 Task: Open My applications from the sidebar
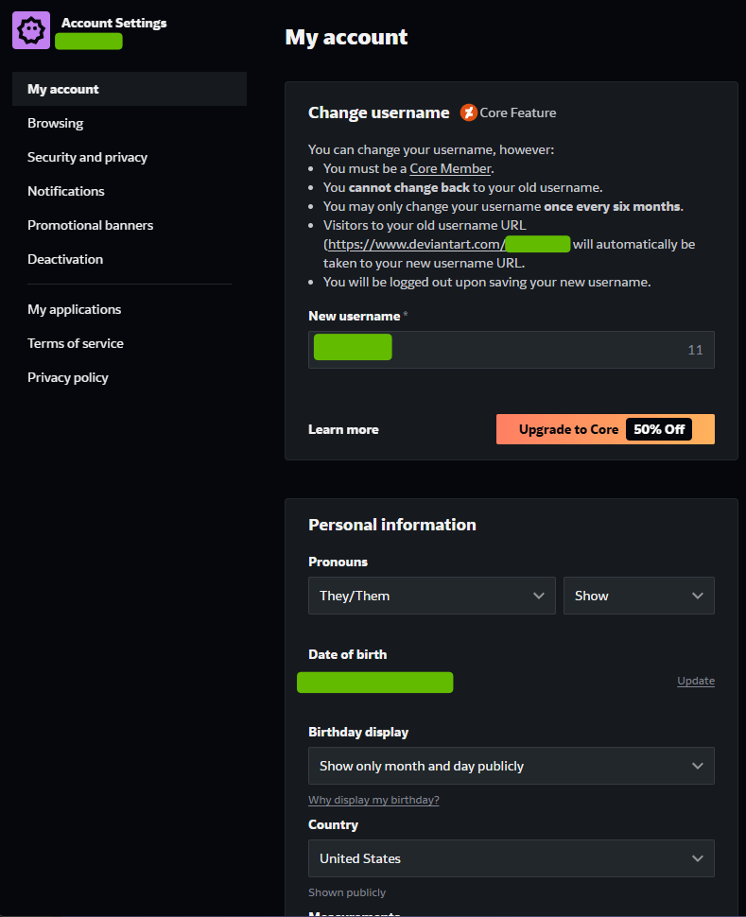tap(75, 309)
